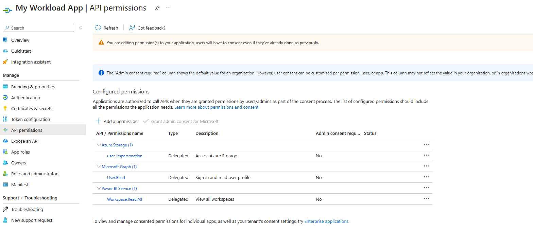Screen dimensions: 533x248
Task: Click the Got feedback icon
Action: tap(132, 28)
